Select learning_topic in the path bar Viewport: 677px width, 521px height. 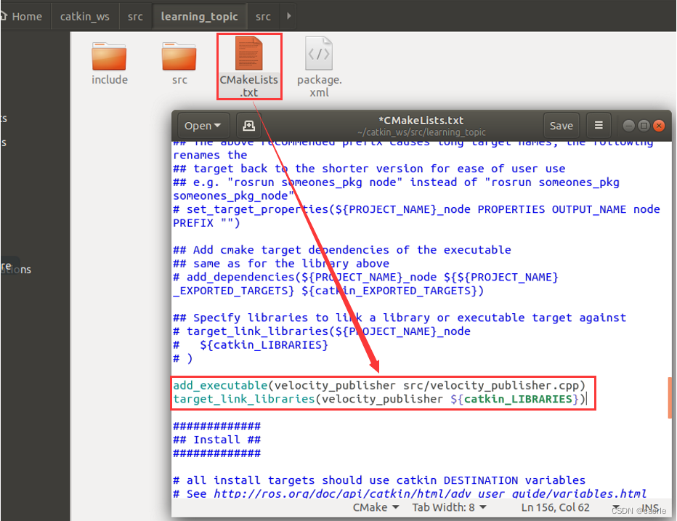(199, 17)
